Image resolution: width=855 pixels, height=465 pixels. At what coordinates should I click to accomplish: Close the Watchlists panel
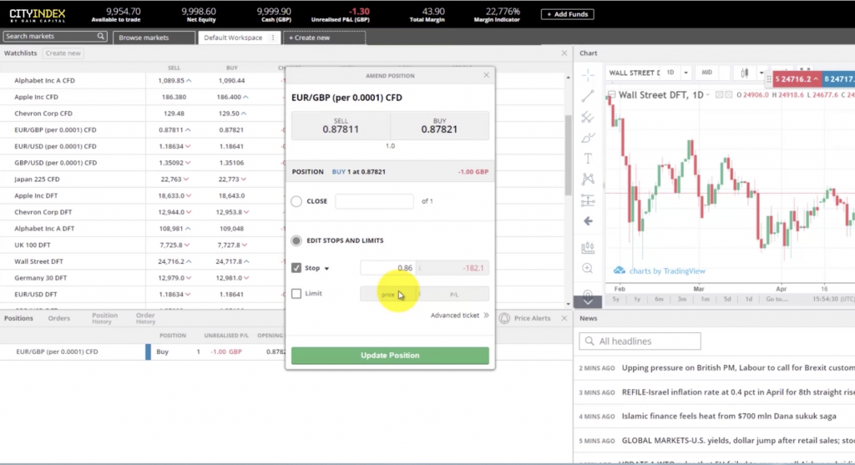point(564,53)
